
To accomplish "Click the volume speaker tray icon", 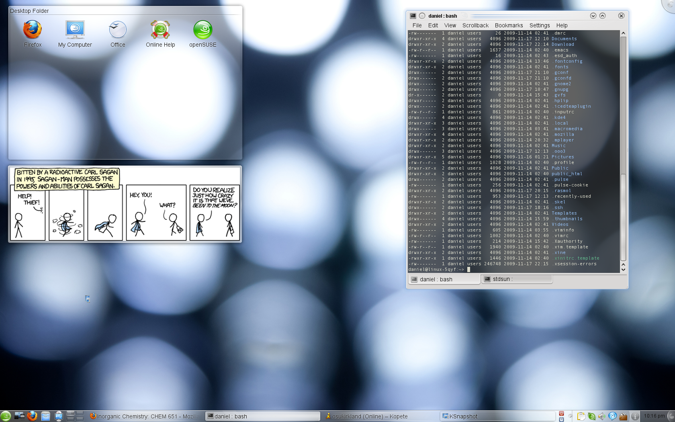I will (601, 416).
